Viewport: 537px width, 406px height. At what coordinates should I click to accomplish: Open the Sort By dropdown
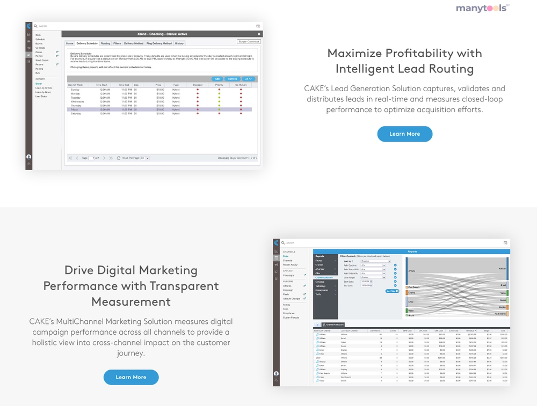click(x=375, y=261)
